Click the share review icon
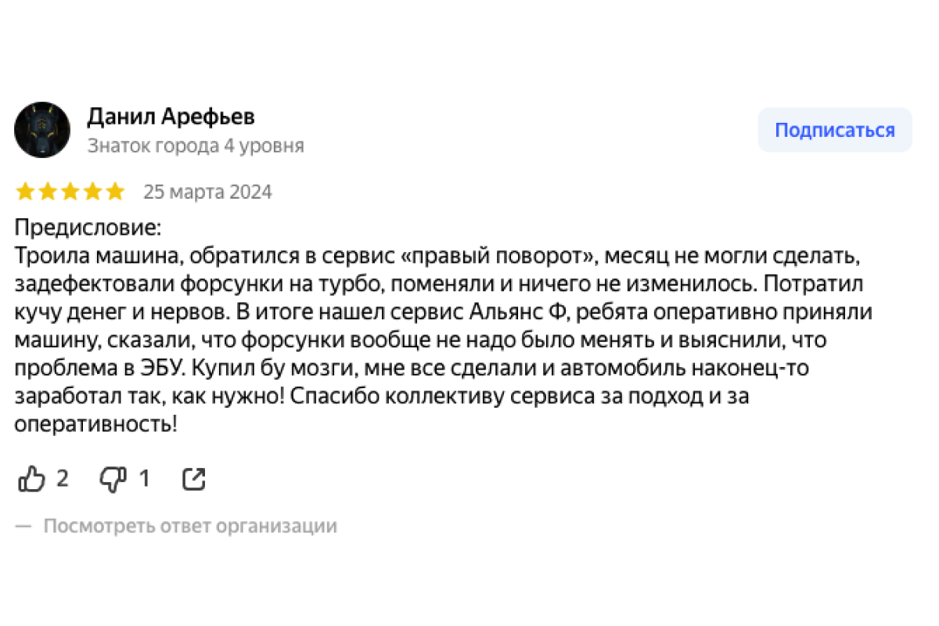 (x=193, y=479)
